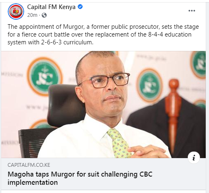Click the black office chair headrest
209x193 pixels.
pos(64,105)
